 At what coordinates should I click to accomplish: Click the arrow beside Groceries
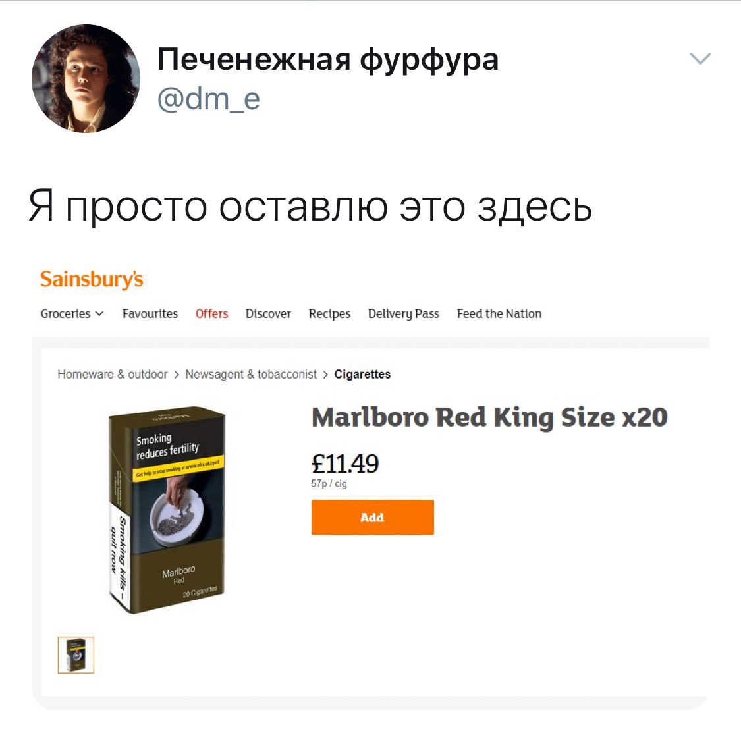(99, 313)
